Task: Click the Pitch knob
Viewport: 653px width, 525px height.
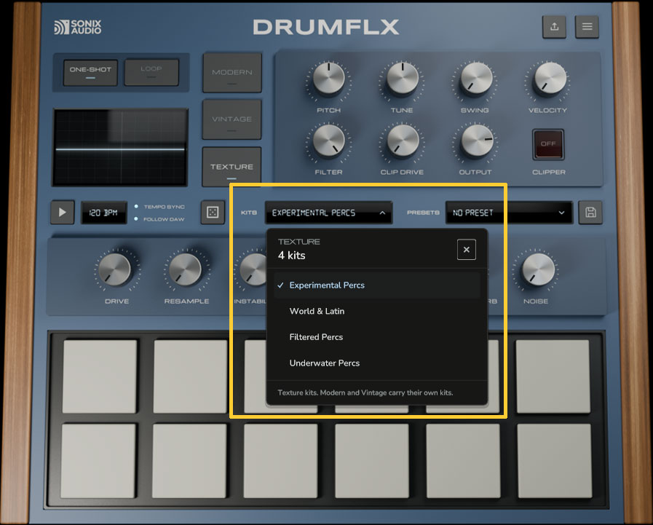Action: click(328, 79)
